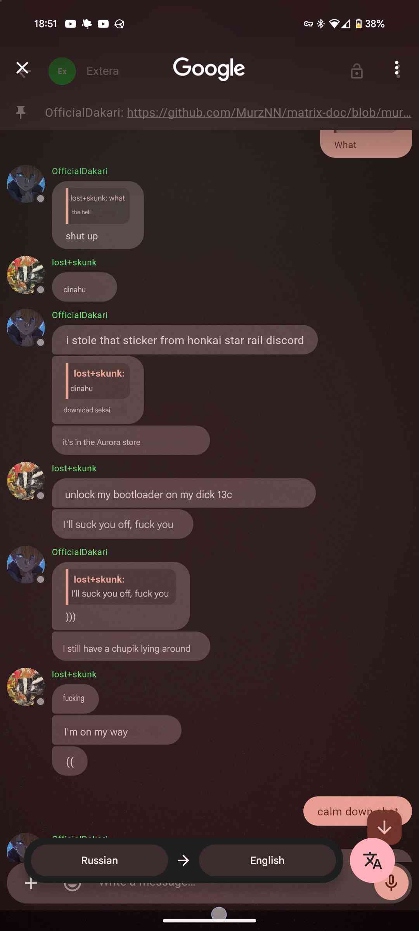Close the Google translate overlay
Image resolution: width=419 pixels, height=931 pixels.
point(23,68)
